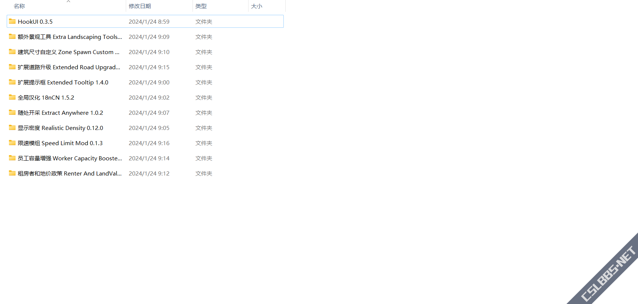Sort by 修改日期 column header
The width and height of the screenshot is (638, 304).
(x=140, y=6)
